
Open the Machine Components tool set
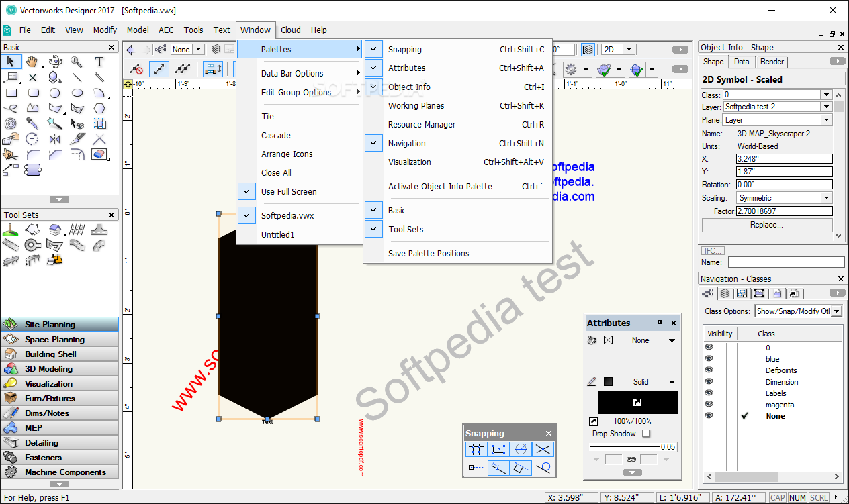click(x=60, y=472)
